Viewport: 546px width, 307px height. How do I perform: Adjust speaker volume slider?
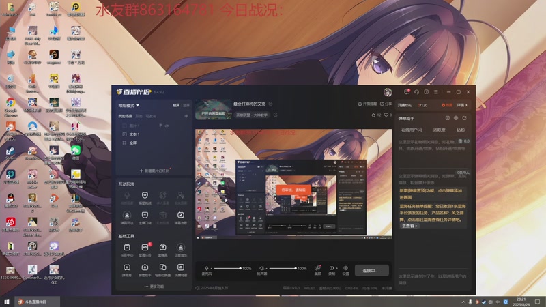pyautogui.click(x=283, y=268)
